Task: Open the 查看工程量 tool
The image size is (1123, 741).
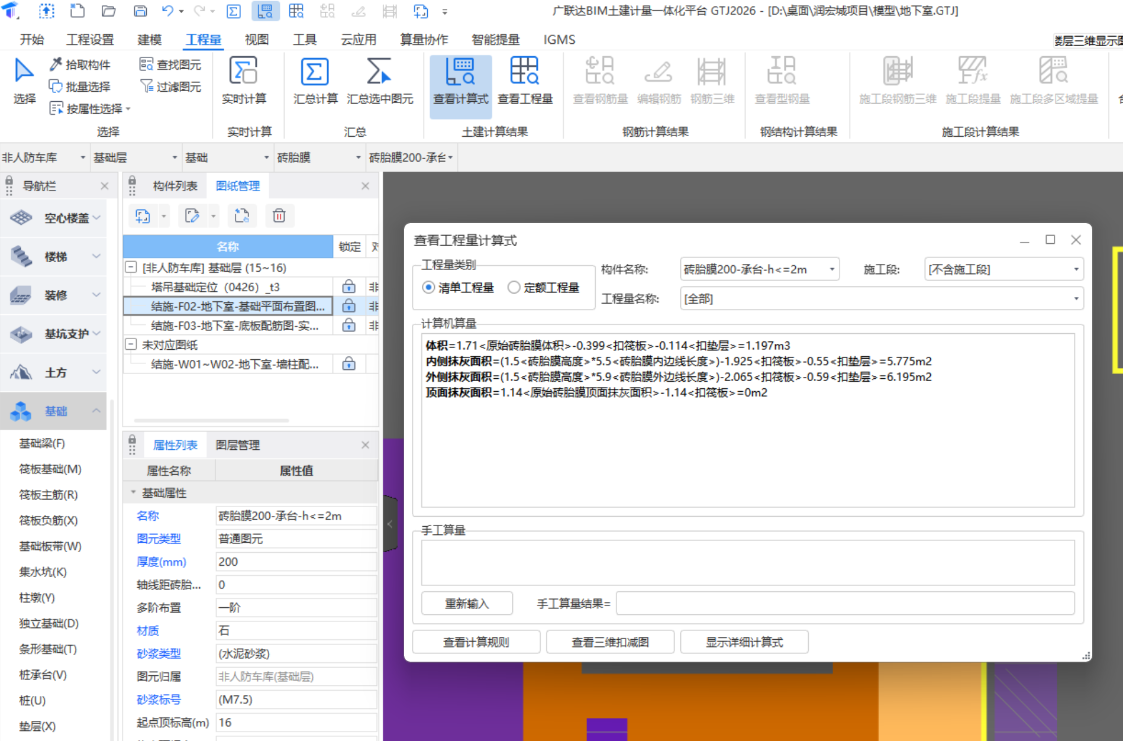Action: point(525,82)
